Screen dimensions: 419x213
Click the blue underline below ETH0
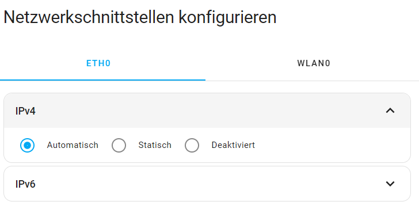coord(102,80)
